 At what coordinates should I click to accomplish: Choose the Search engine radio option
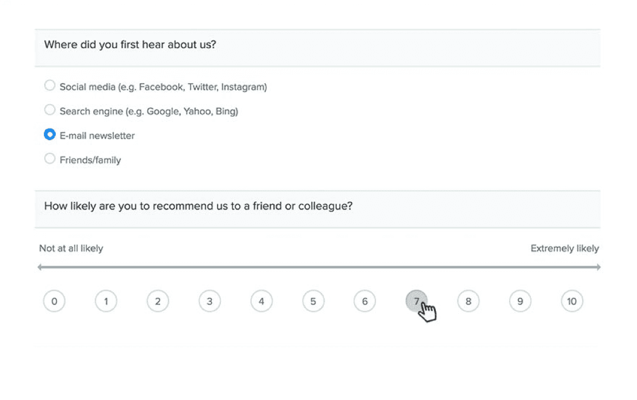(x=49, y=110)
